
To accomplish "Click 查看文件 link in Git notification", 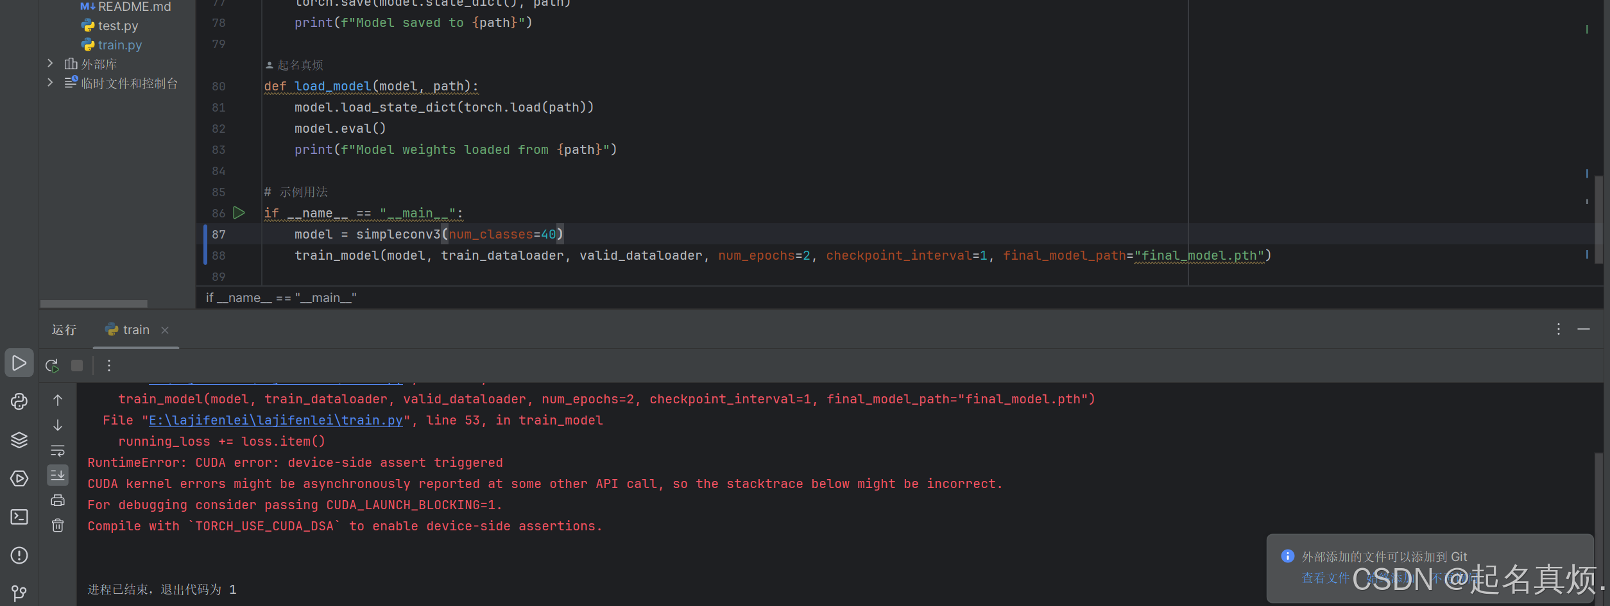I will (x=1326, y=578).
